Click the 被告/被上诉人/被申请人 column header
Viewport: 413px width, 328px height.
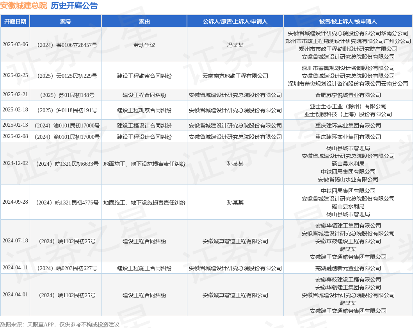click(x=348, y=22)
